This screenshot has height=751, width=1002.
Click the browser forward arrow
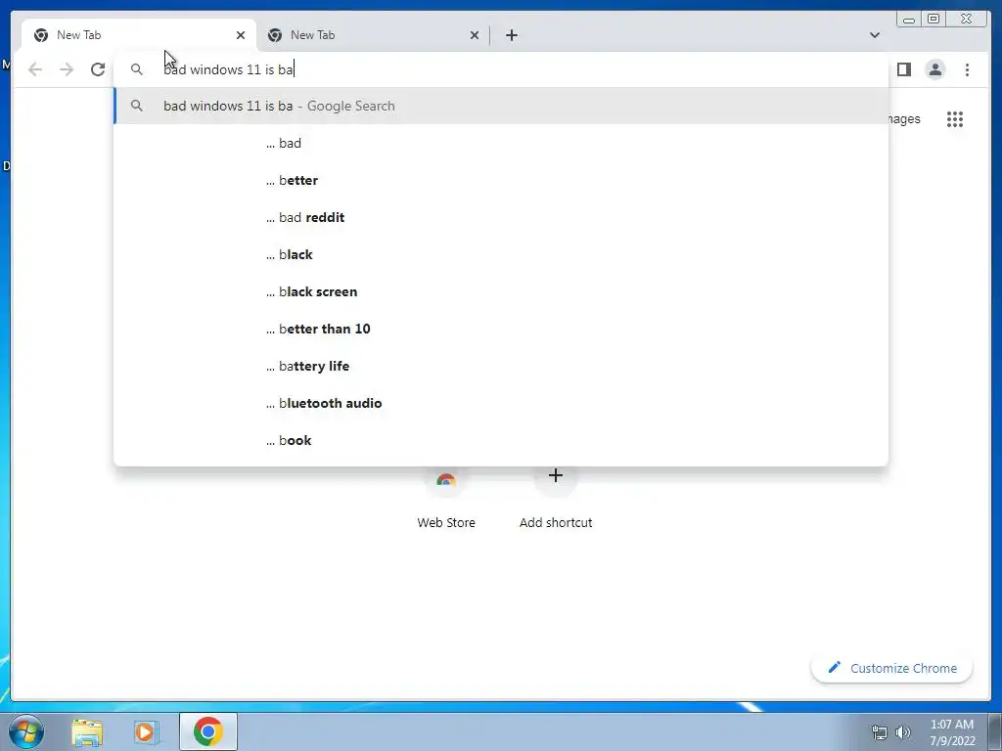[67, 69]
